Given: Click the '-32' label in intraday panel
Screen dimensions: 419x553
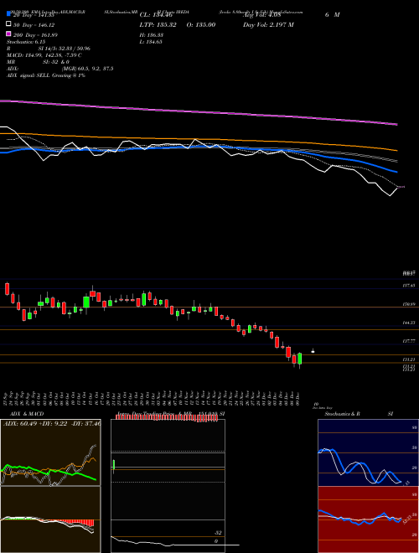Looking at the screenshot, I should [x=218, y=533].
